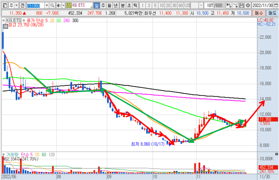This screenshot has height=180, width=279.
Task: Choose the 3 interval button
Action: click(149, 6)
